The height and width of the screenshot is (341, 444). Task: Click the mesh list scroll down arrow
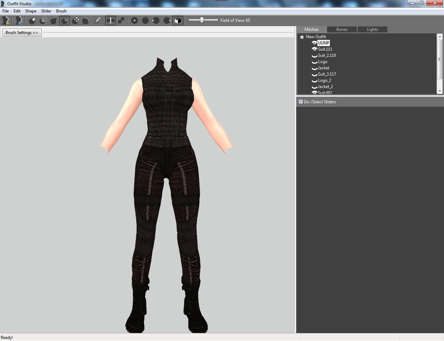coord(440,91)
